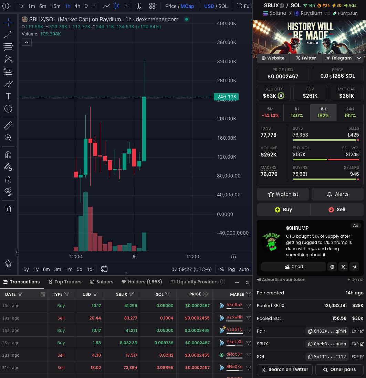Switch to Top Traders tab
The height and width of the screenshot is (378, 366).
pos(65,282)
